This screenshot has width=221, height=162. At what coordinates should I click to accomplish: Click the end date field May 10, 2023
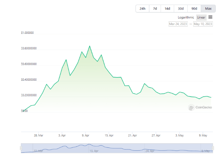point(203,24)
